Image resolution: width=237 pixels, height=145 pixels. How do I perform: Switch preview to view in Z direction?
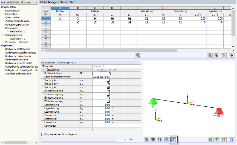click(x=224, y=139)
